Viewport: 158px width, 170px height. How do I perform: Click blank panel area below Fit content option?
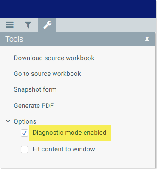(x=78, y=161)
